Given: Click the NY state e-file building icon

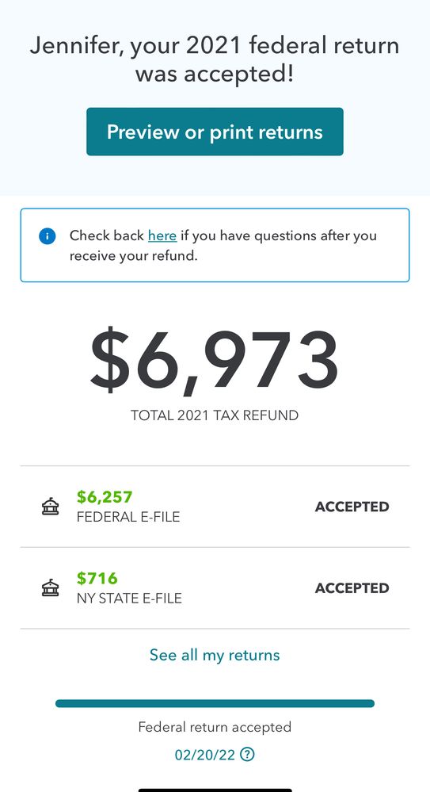Looking at the screenshot, I should pyautogui.click(x=50, y=588).
